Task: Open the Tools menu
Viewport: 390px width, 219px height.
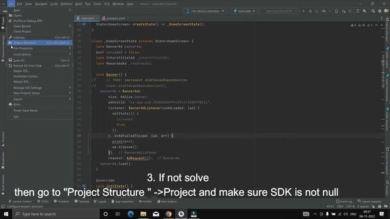Action: point(97,4)
